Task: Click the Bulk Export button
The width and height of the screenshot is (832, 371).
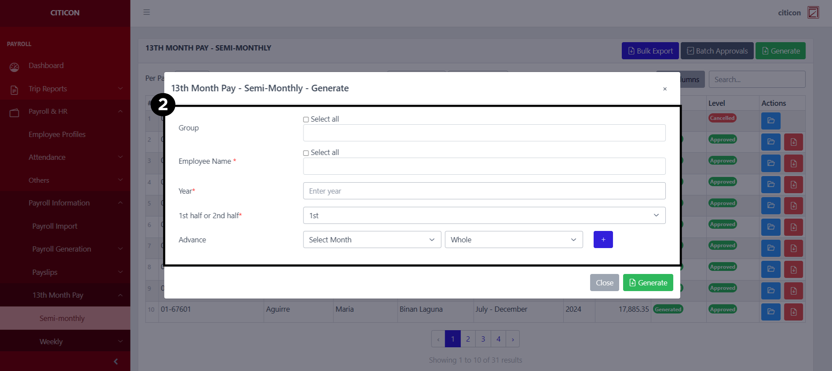Action: point(650,51)
